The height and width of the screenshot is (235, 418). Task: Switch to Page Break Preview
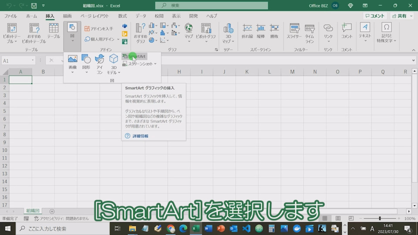point(351,218)
